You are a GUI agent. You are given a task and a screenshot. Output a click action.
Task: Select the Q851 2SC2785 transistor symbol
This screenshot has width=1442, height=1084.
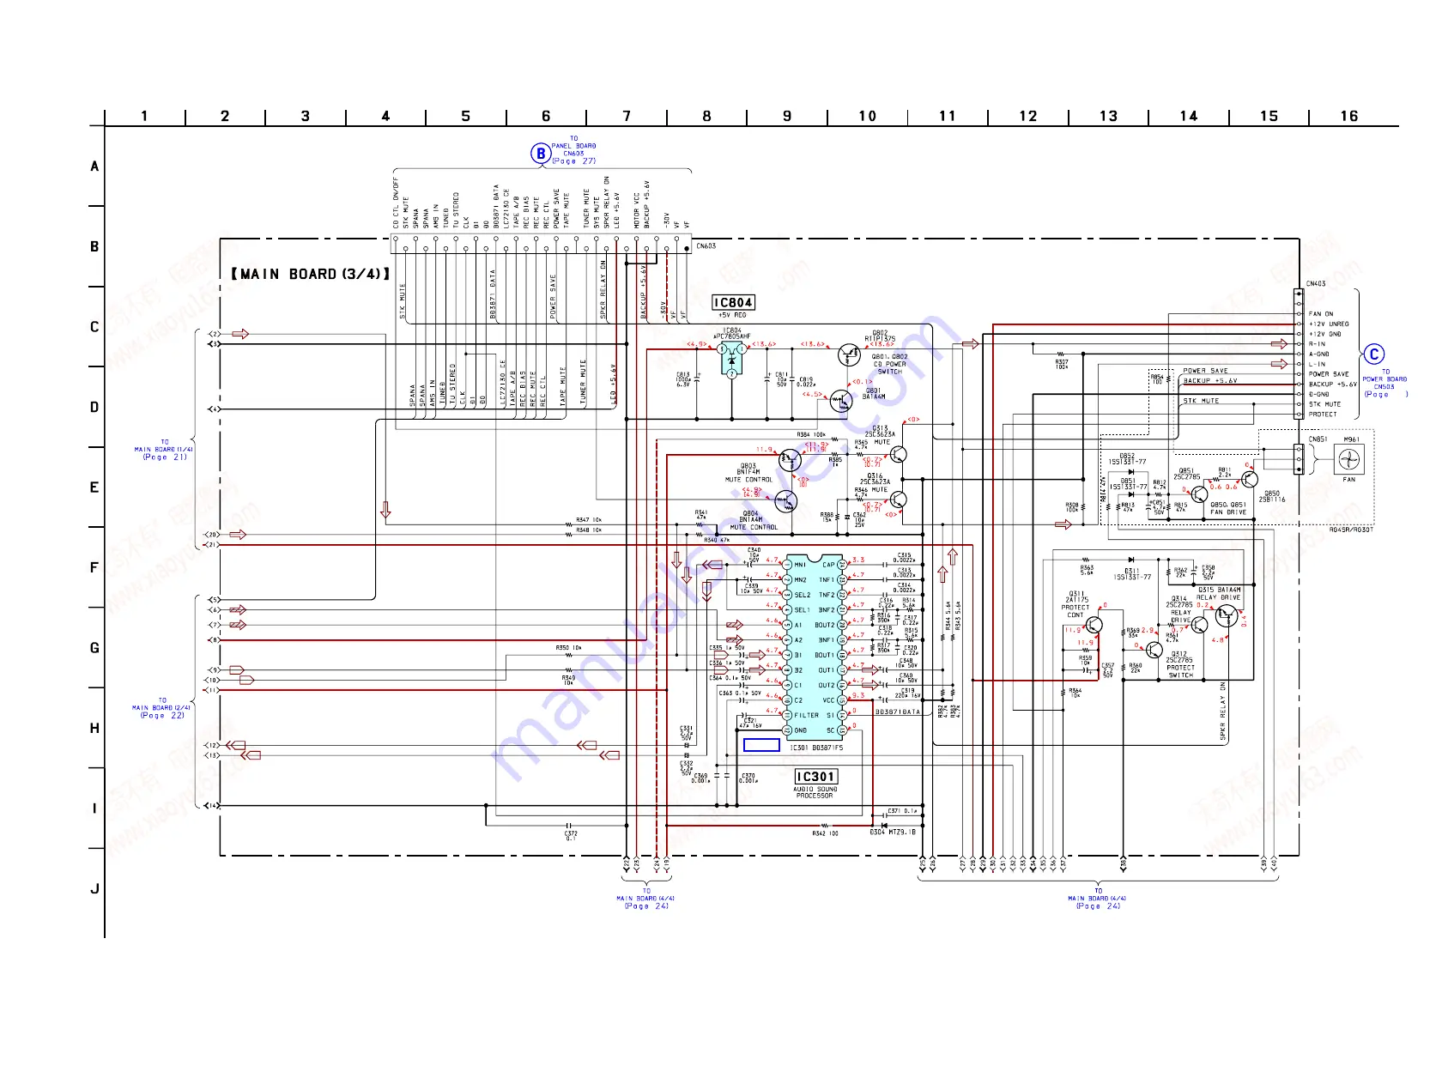tap(1199, 494)
